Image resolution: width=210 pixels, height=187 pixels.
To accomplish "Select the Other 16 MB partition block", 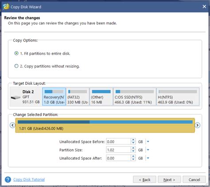I will (x=101, y=97).
